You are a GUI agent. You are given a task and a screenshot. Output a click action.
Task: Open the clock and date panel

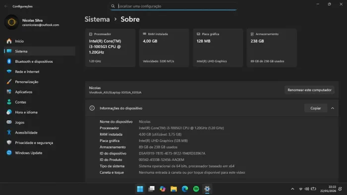(x=328, y=189)
